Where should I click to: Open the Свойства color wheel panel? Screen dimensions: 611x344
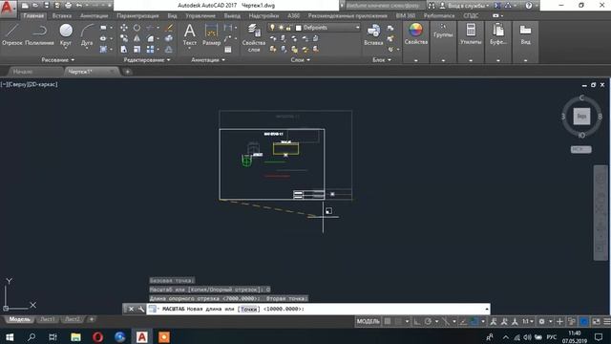(x=416, y=34)
